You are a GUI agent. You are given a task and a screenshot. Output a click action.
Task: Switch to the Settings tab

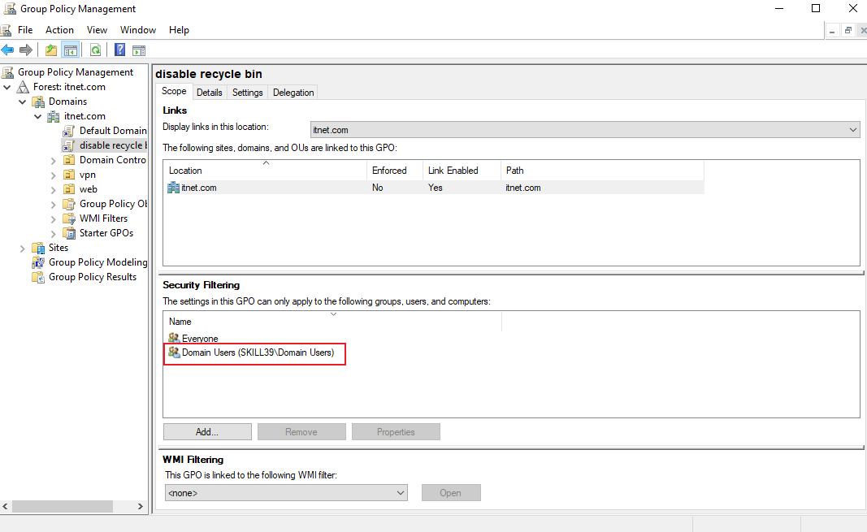click(247, 93)
